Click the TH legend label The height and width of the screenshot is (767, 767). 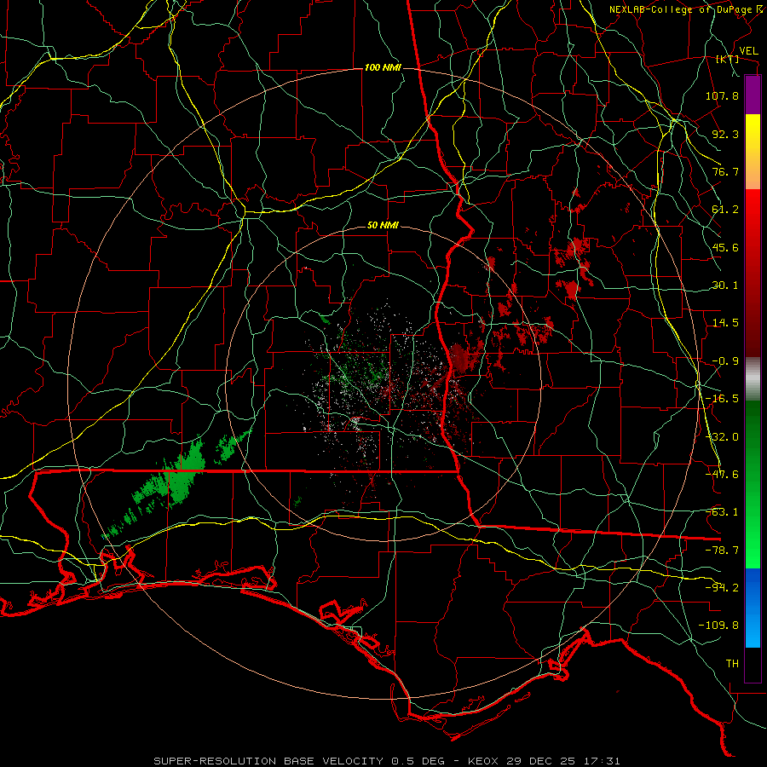732,664
